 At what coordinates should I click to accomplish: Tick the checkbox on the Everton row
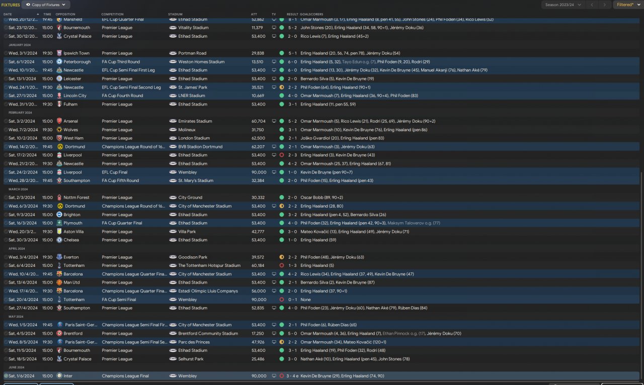[6, 257]
